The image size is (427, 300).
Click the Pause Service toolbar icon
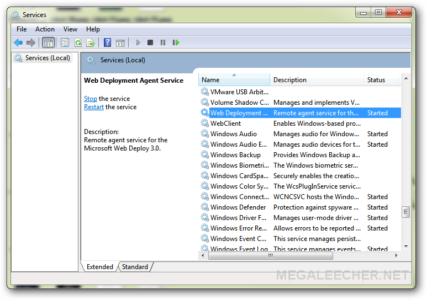[163, 42]
